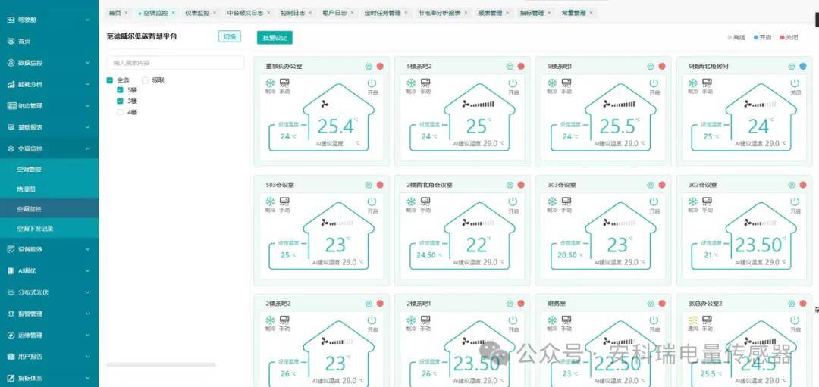Click the 制冷 snowflake icon on 董事长办公室
The width and height of the screenshot is (819, 387).
270,83
